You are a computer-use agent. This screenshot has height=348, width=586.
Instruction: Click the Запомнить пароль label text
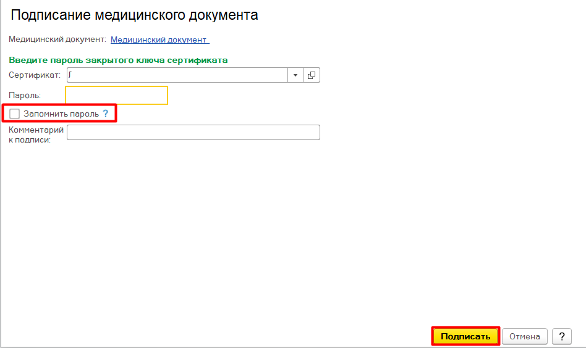click(x=61, y=114)
